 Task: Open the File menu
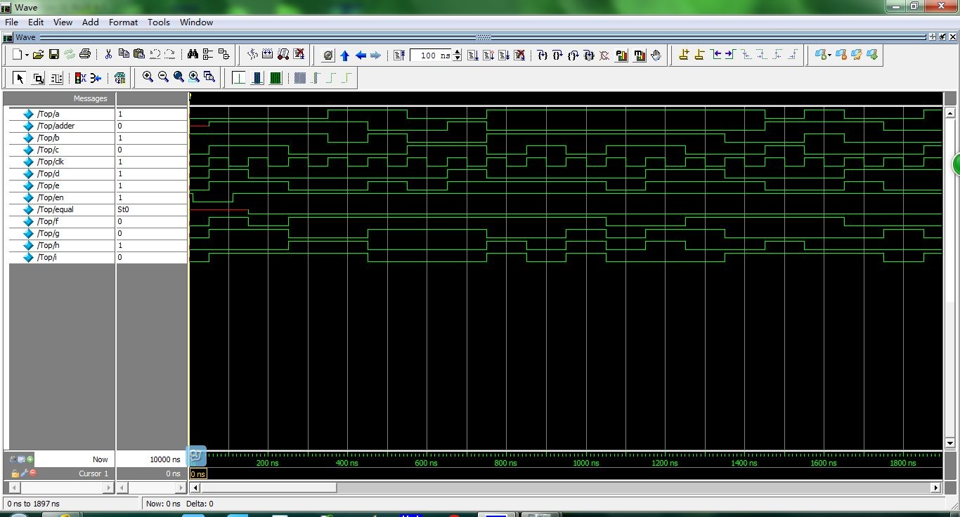click(11, 22)
